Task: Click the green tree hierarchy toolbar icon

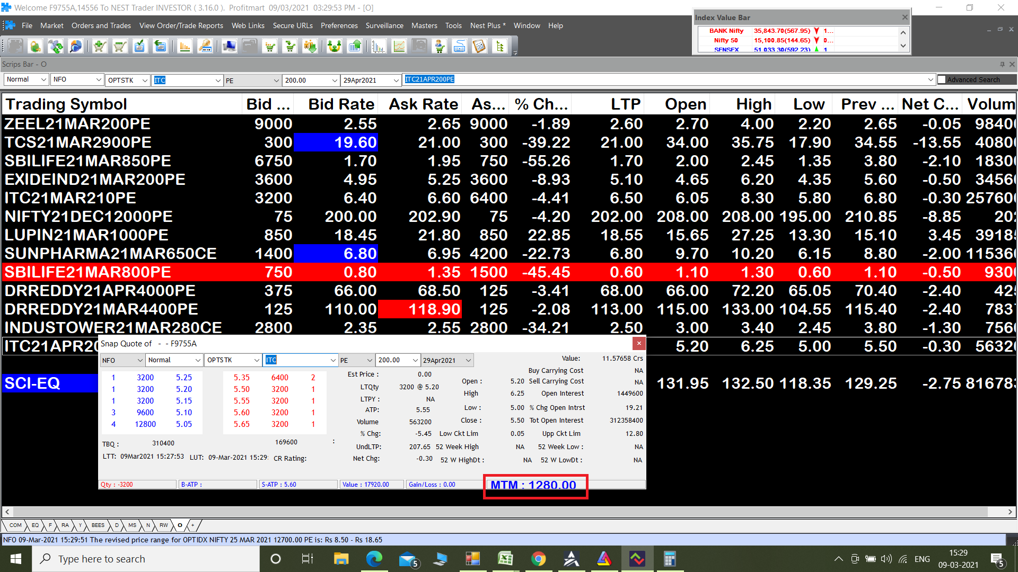Action: [x=500, y=47]
